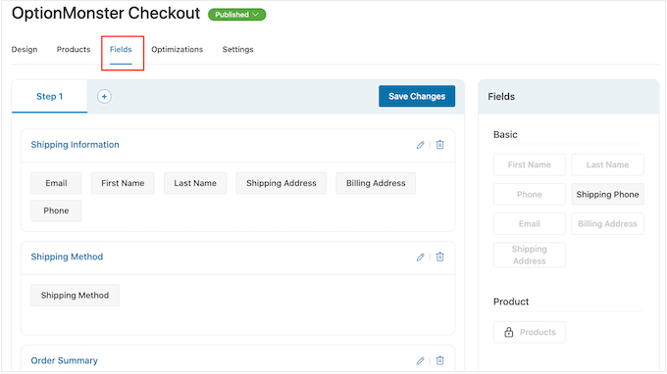Click the Shipping Address field in Basic panel
This screenshot has height=374, width=667.
529,255
